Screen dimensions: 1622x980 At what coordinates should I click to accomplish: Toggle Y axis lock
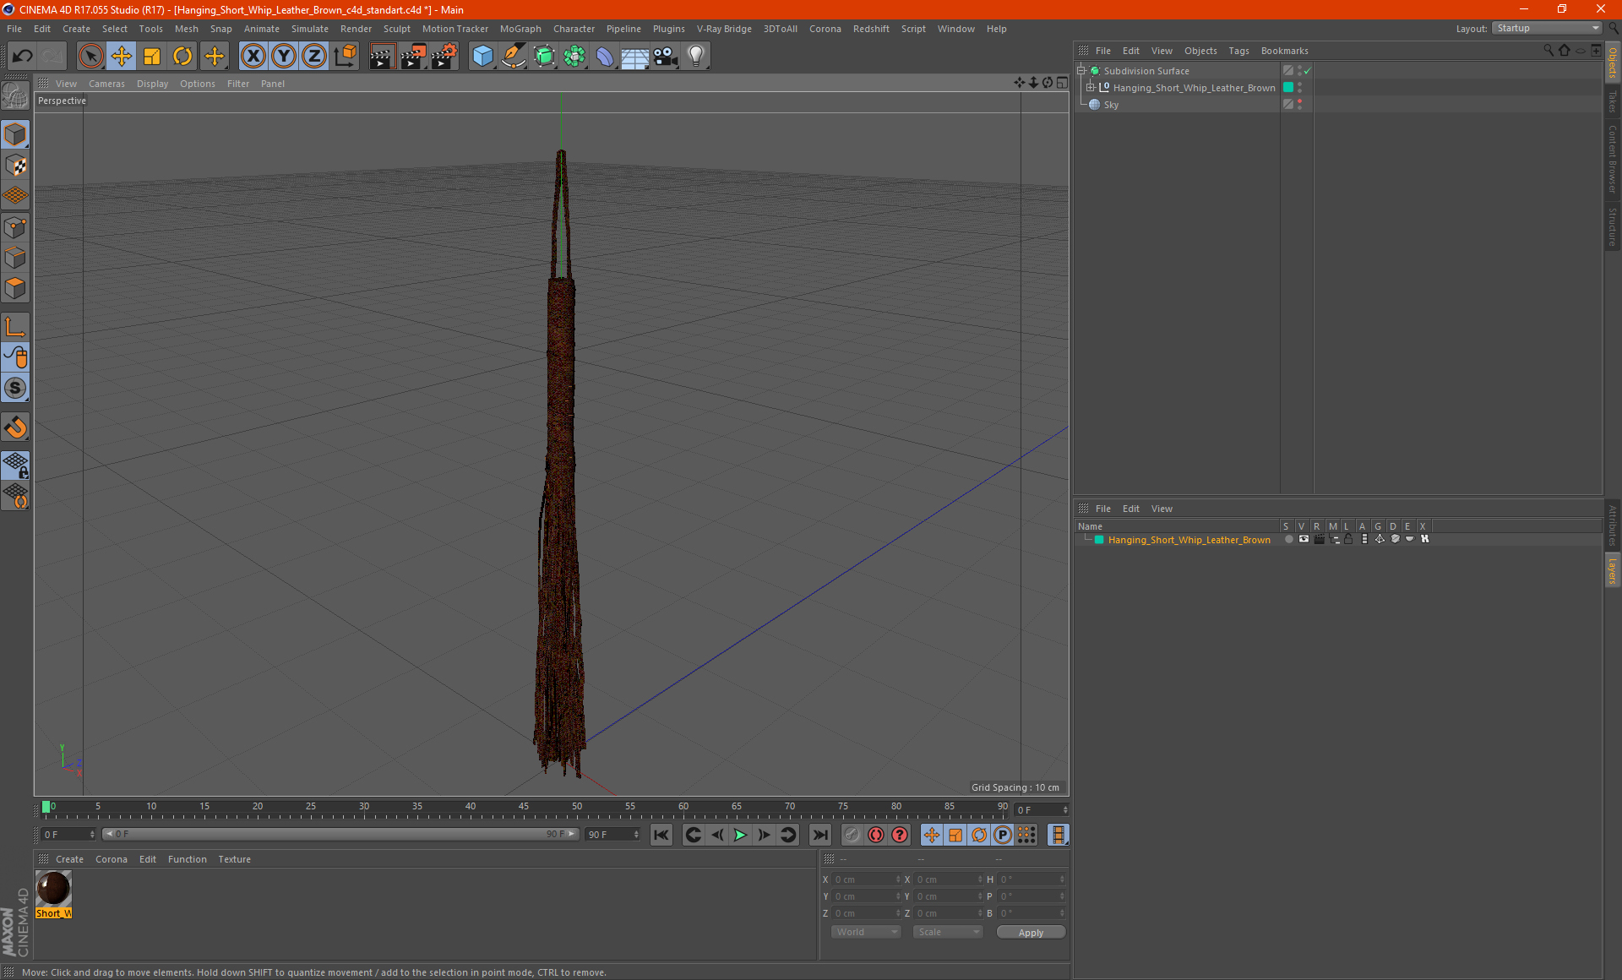point(284,56)
